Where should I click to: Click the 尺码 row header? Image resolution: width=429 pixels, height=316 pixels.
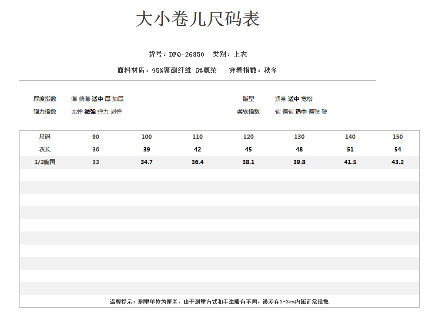45,137
